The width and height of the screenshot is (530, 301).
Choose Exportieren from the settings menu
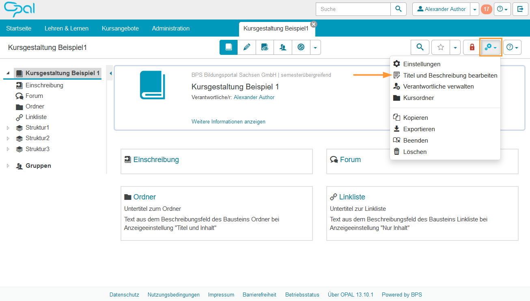coord(419,129)
